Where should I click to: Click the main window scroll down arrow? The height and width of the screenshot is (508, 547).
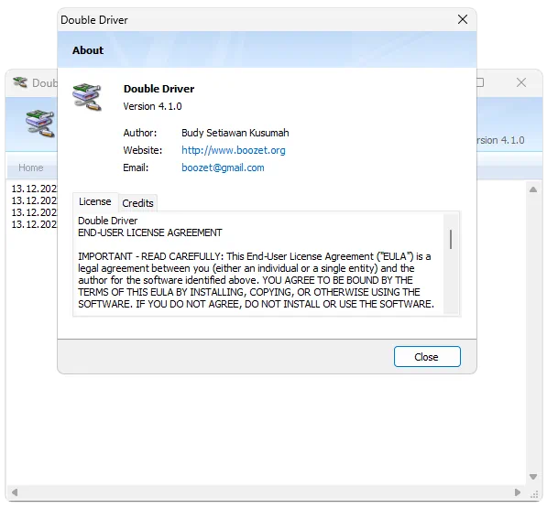(x=533, y=476)
